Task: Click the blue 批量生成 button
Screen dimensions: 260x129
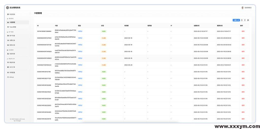Action: [236, 20]
